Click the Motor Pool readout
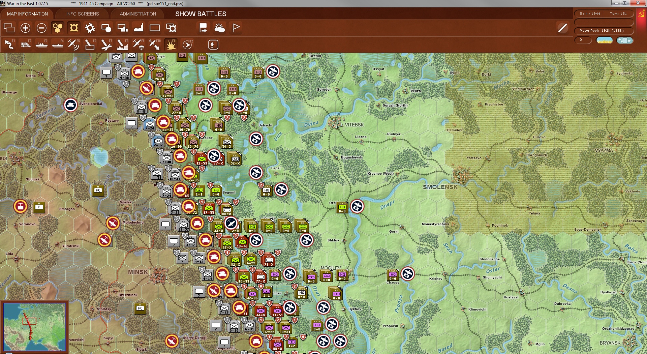The width and height of the screenshot is (647, 354). point(603,31)
